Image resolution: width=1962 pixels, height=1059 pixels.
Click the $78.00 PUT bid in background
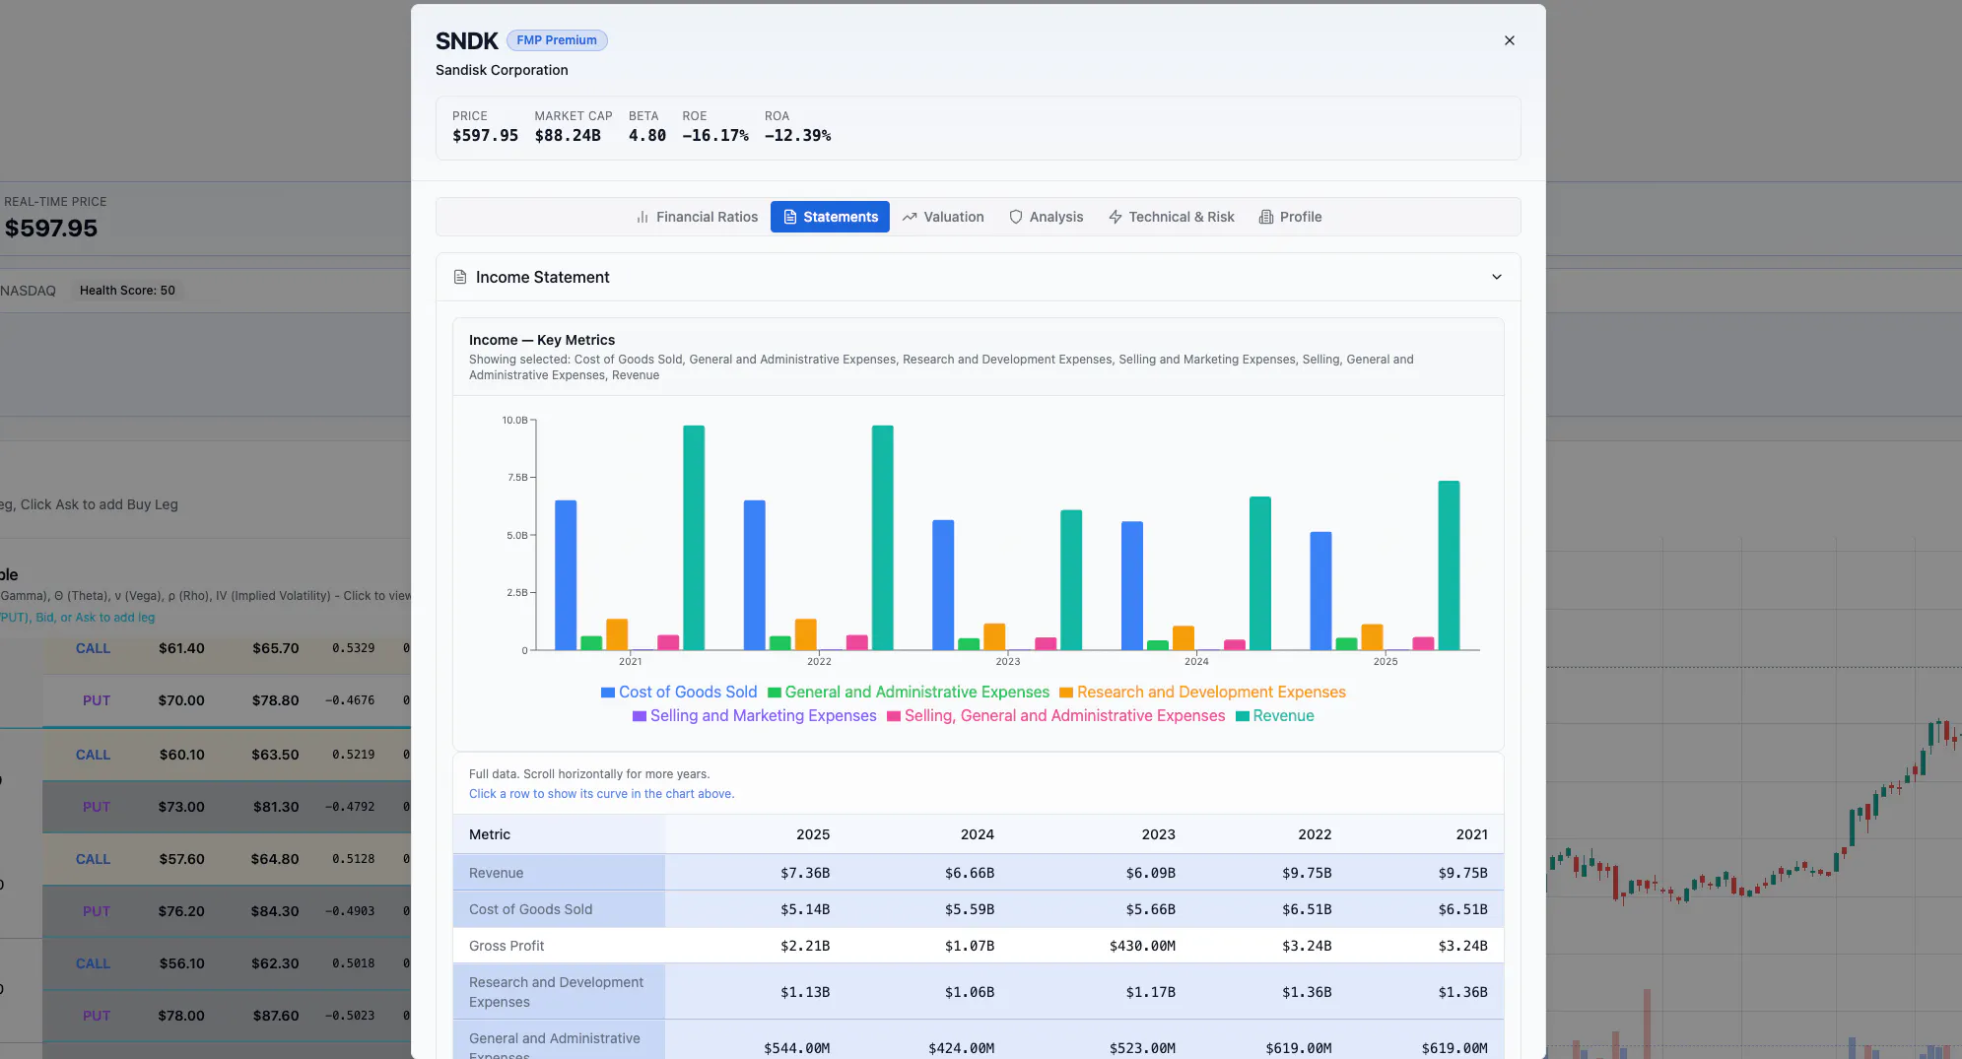pyautogui.click(x=181, y=1016)
